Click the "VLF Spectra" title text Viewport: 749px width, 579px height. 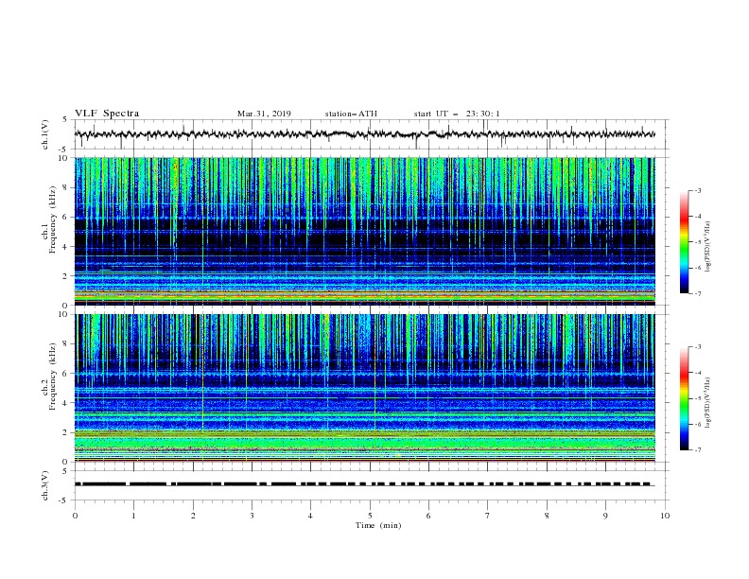pos(107,114)
